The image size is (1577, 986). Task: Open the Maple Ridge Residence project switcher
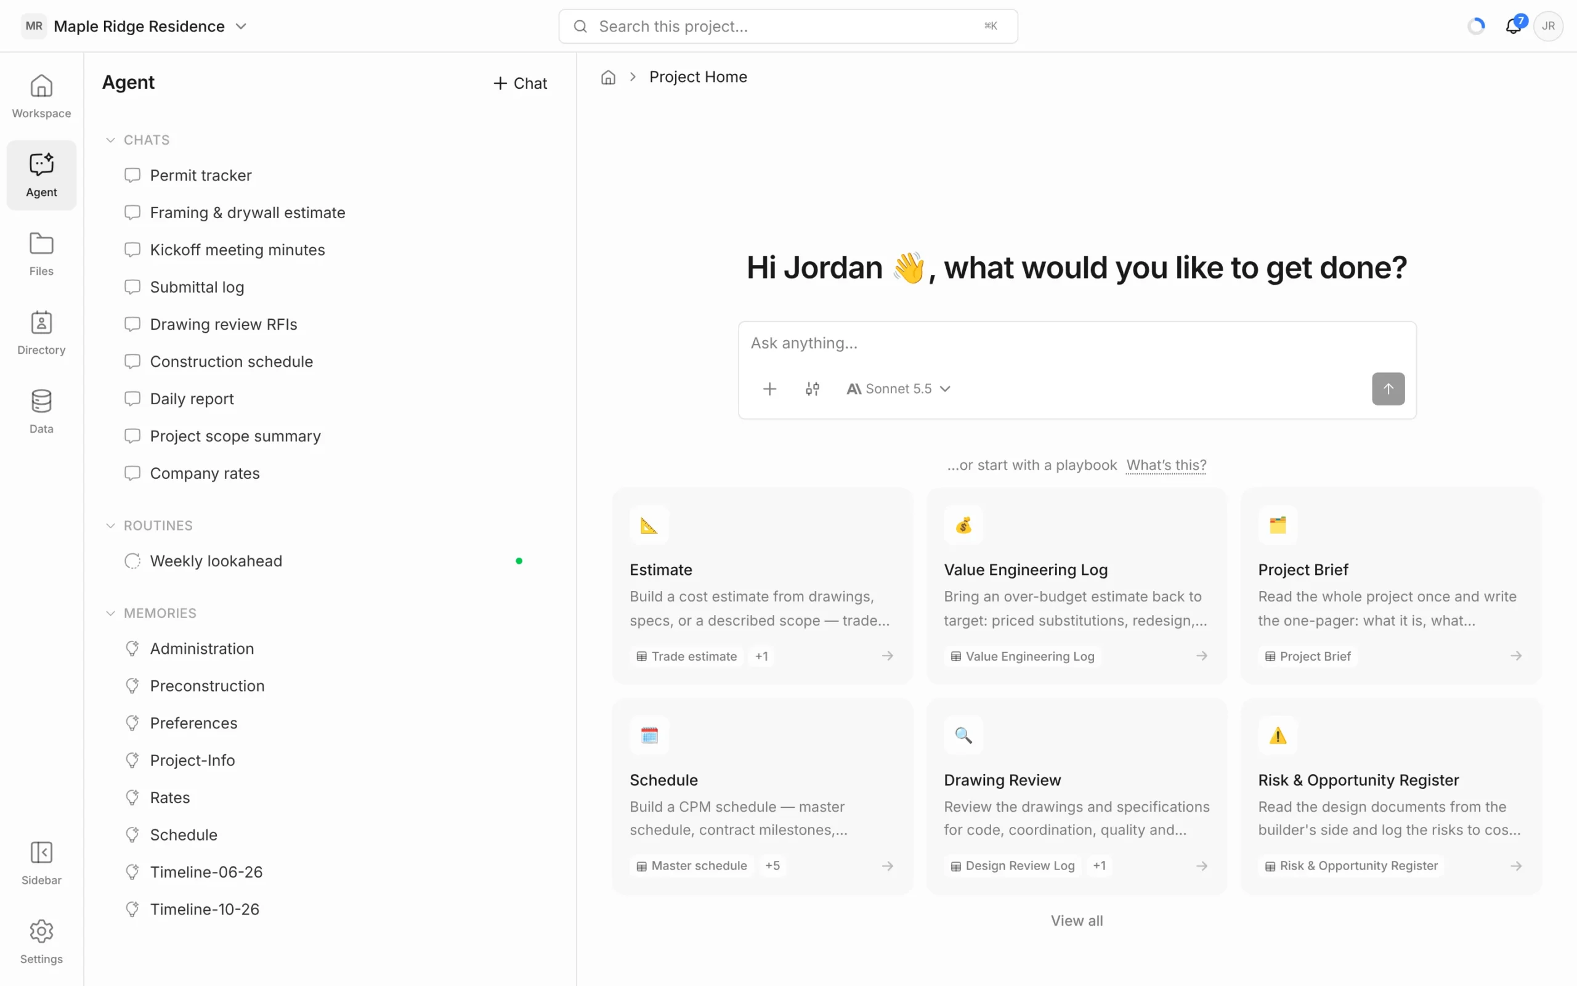[x=134, y=26]
